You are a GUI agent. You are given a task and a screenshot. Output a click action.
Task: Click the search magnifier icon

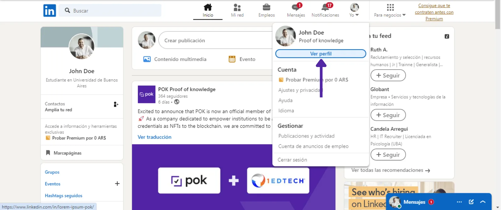67,10
